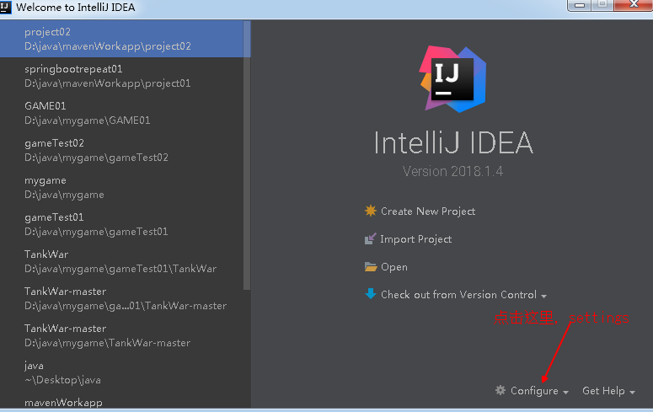Viewport: 653px width, 412px height.
Task: Click the Create New Project star icon
Action: pyautogui.click(x=370, y=211)
